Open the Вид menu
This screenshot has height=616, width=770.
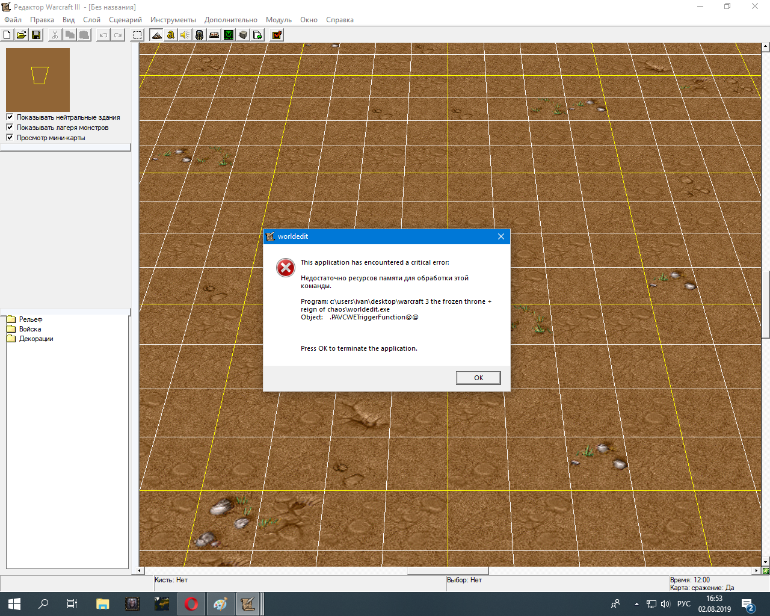point(69,20)
